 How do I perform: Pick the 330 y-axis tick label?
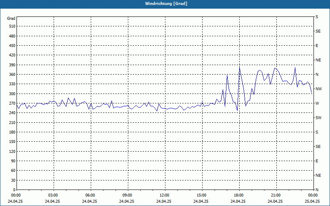(x=12, y=84)
